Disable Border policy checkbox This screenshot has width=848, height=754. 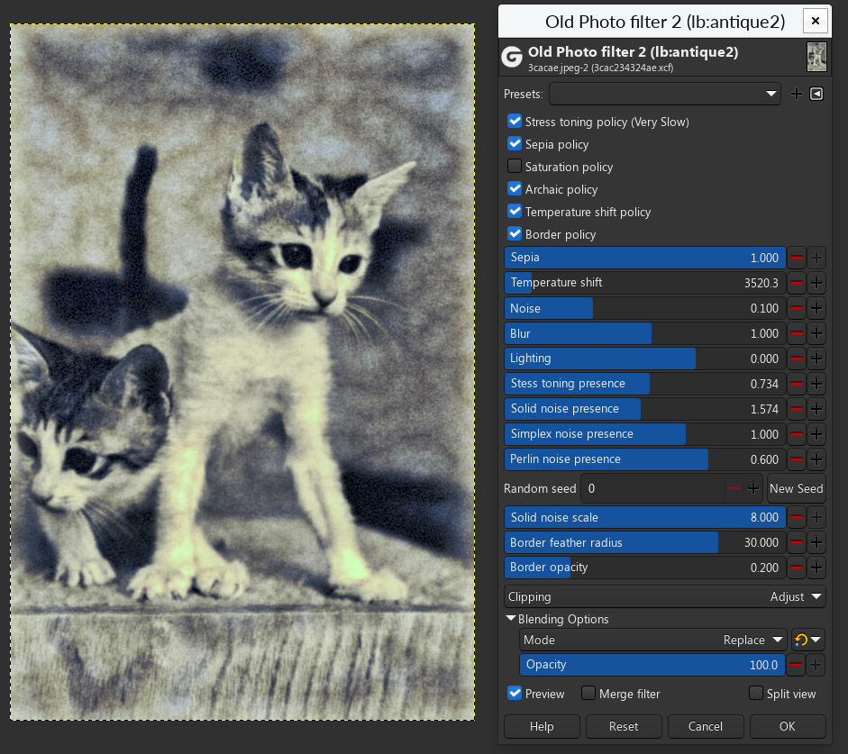[515, 233]
